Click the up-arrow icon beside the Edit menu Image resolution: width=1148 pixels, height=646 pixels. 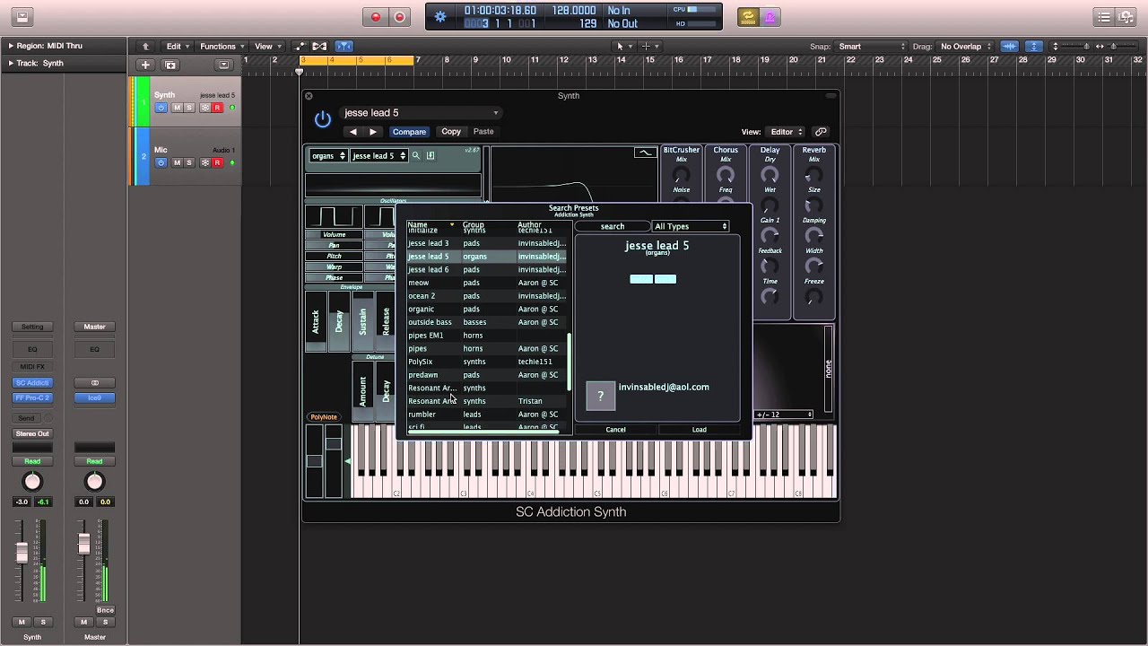coord(145,47)
